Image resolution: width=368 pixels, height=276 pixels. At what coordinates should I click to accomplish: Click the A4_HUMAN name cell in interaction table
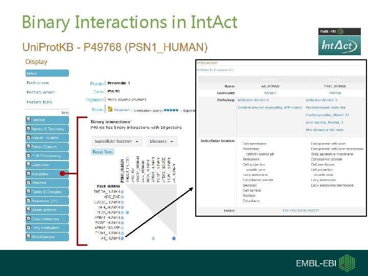pyautogui.click(x=270, y=86)
